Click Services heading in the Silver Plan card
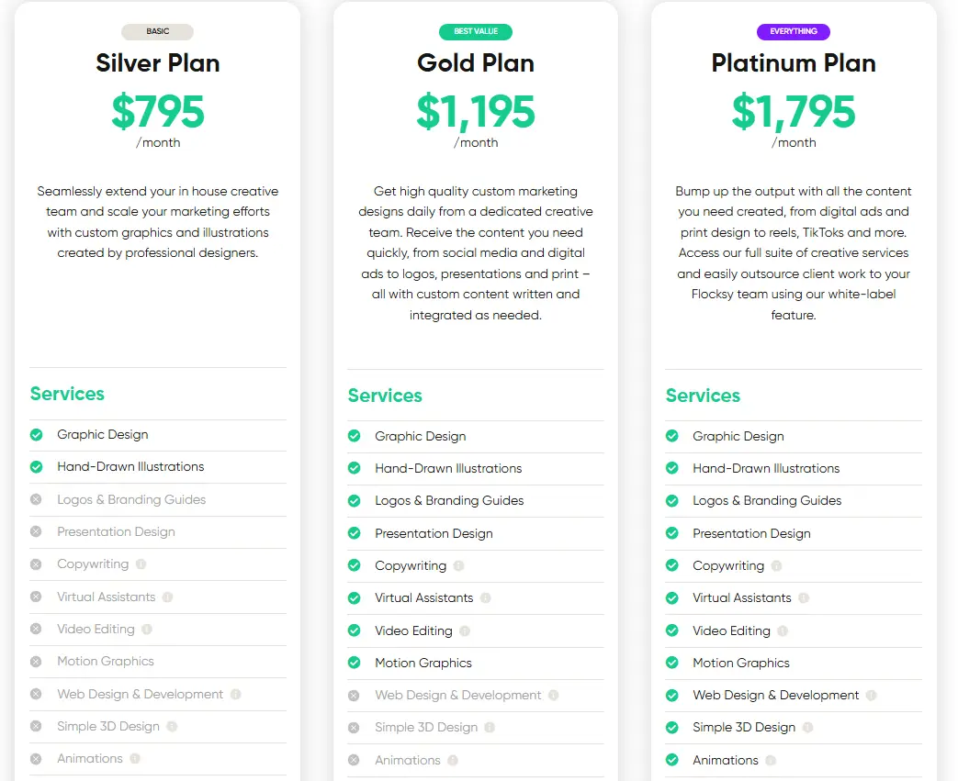The height and width of the screenshot is (781, 958). coord(67,394)
